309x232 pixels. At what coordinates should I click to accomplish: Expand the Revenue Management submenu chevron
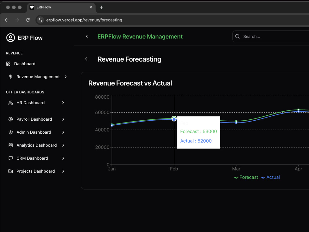coord(66,77)
